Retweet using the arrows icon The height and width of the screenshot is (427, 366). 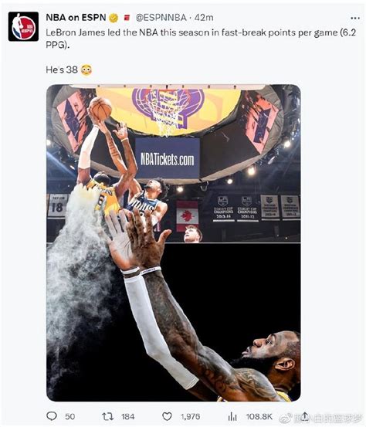[107, 416]
